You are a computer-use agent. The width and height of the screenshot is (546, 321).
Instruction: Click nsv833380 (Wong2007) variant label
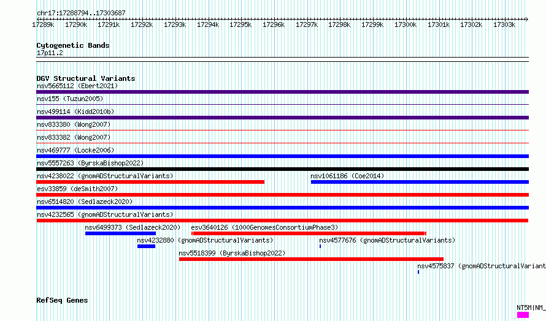[74, 124]
